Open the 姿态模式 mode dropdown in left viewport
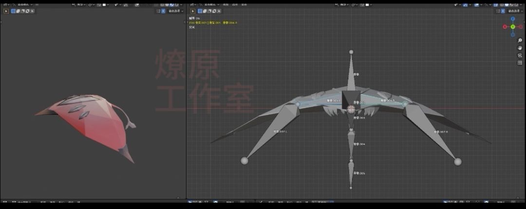This screenshot has height=209, width=526. pos(23,5)
